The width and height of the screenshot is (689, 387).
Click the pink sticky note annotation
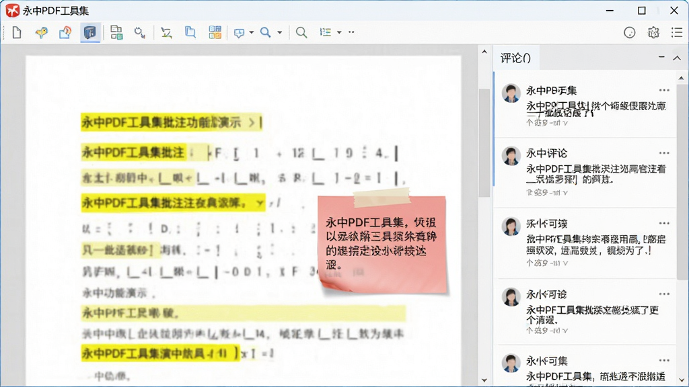point(382,245)
